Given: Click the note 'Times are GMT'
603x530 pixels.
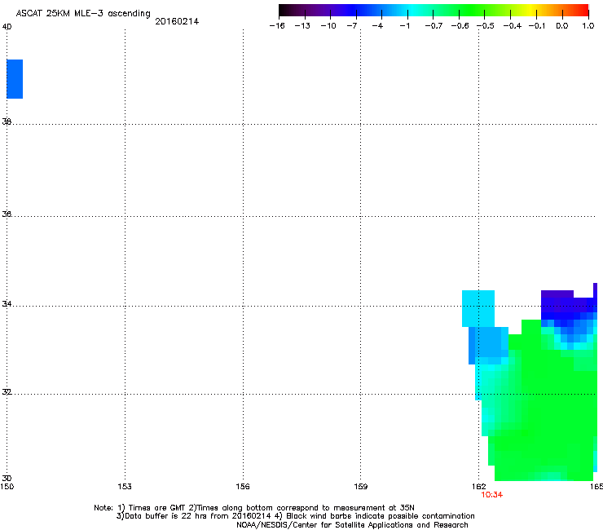Looking at the screenshot, I should 157,508.
